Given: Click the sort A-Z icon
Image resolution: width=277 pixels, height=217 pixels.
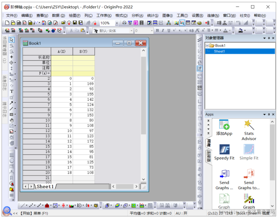Looking at the screenshot, I should (x=231, y=23).
